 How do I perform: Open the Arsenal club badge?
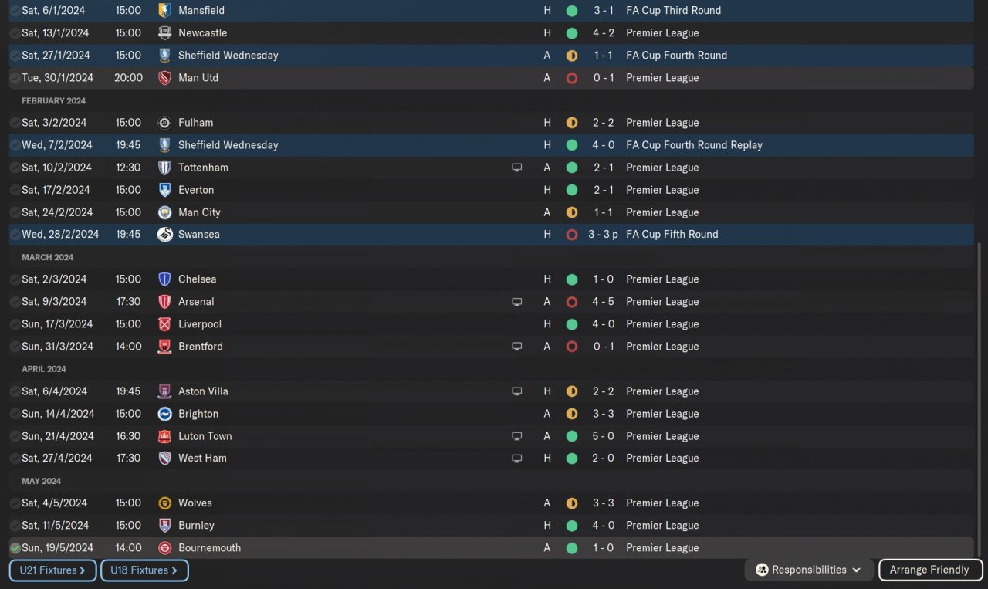pos(164,302)
